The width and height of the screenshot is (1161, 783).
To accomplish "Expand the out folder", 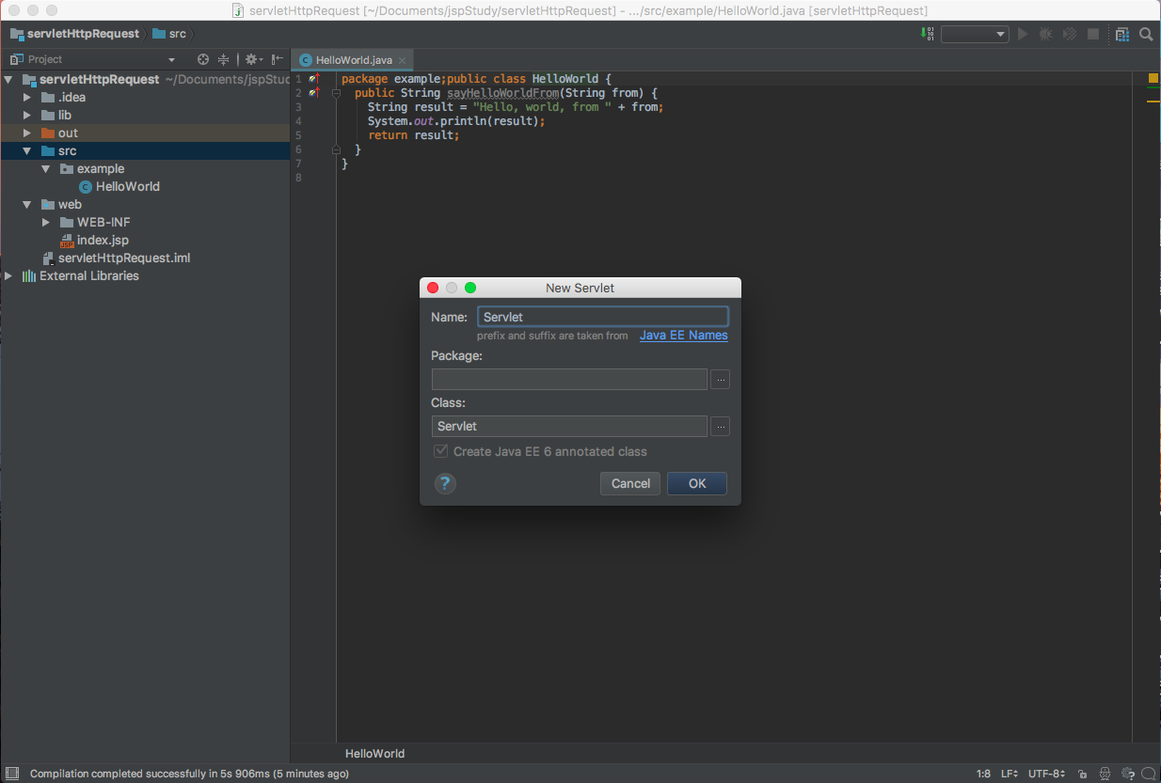I will coord(27,133).
